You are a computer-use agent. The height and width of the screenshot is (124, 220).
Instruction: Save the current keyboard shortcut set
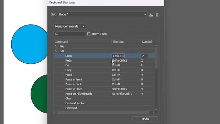[x=151, y=14]
